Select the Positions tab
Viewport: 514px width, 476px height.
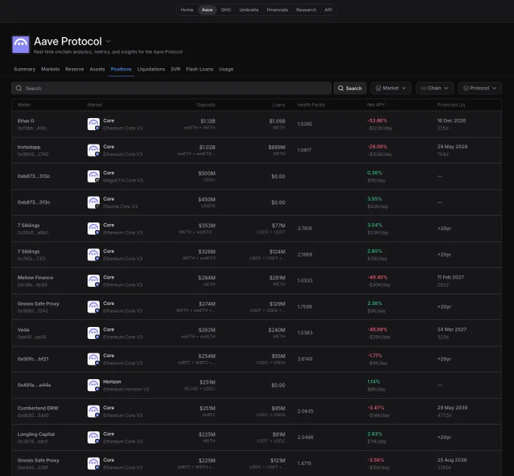121,70
